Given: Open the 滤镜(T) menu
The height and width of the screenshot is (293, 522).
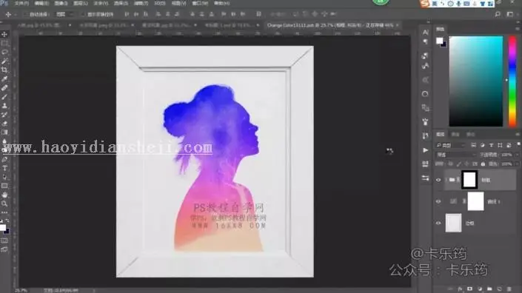Looking at the screenshot, I should click(x=141, y=3).
